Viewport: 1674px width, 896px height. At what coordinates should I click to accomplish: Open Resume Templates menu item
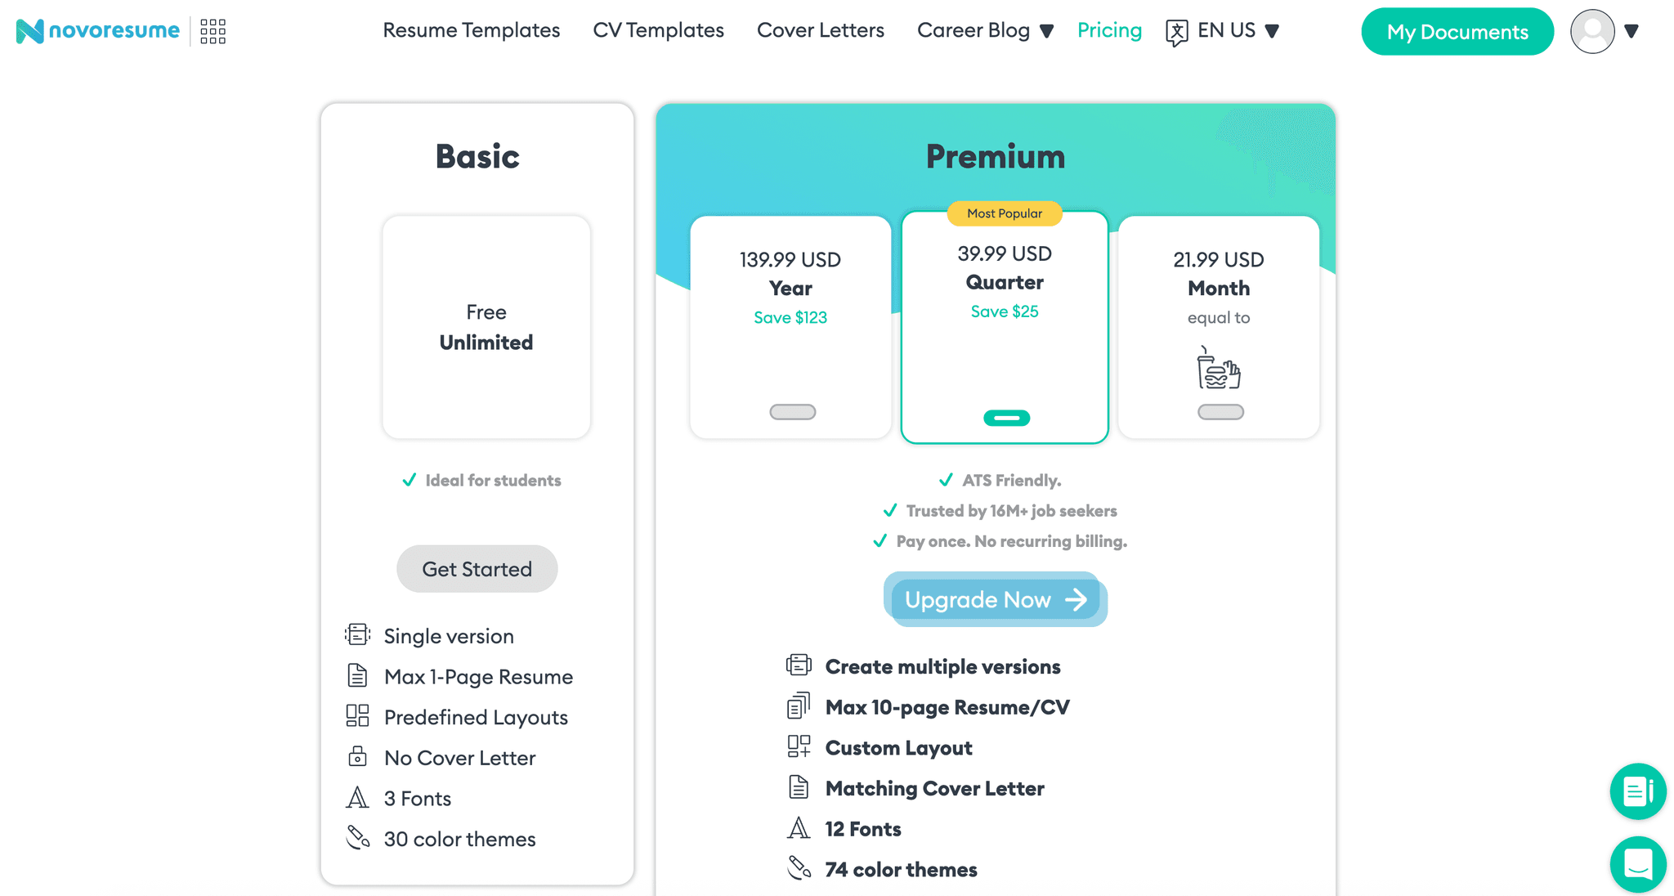pyautogui.click(x=471, y=31)
